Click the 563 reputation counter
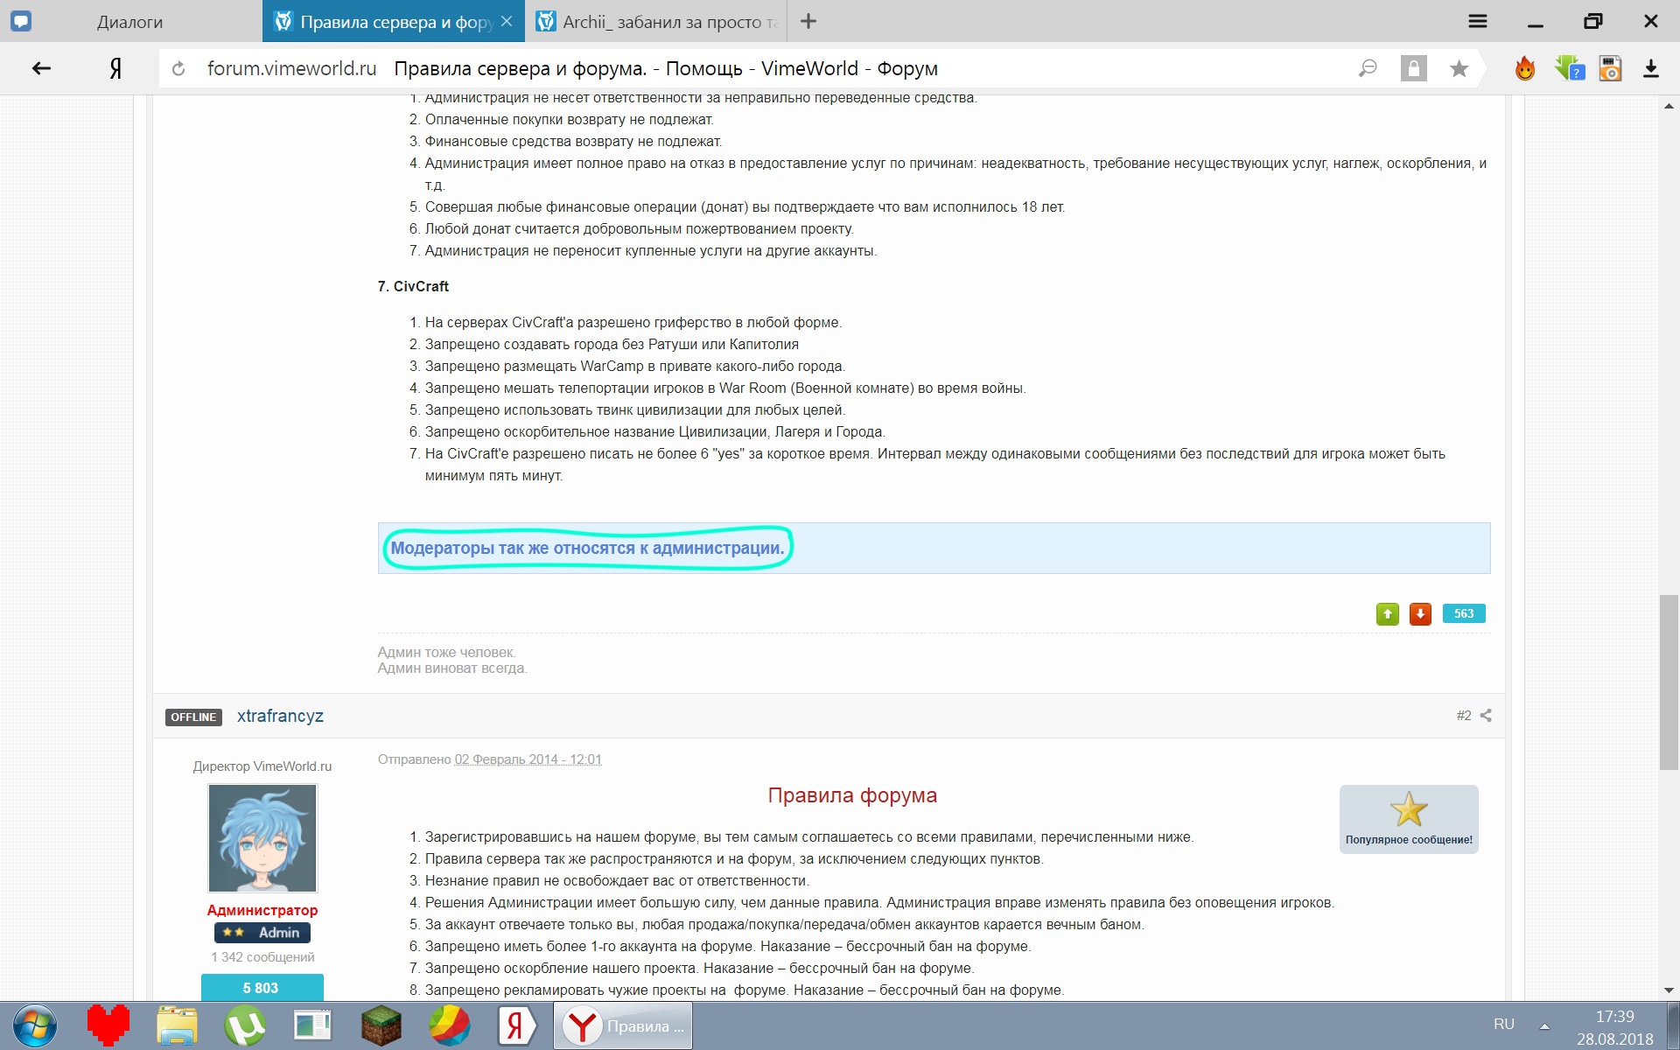1680x1050 pixels. (1464, 613)
